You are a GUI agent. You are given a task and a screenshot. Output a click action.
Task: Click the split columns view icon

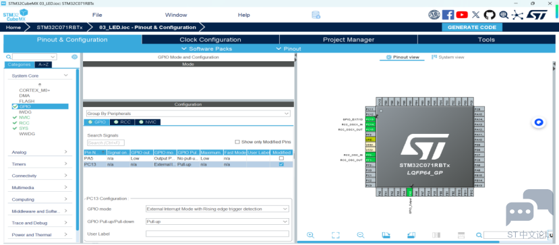(436, 235)
